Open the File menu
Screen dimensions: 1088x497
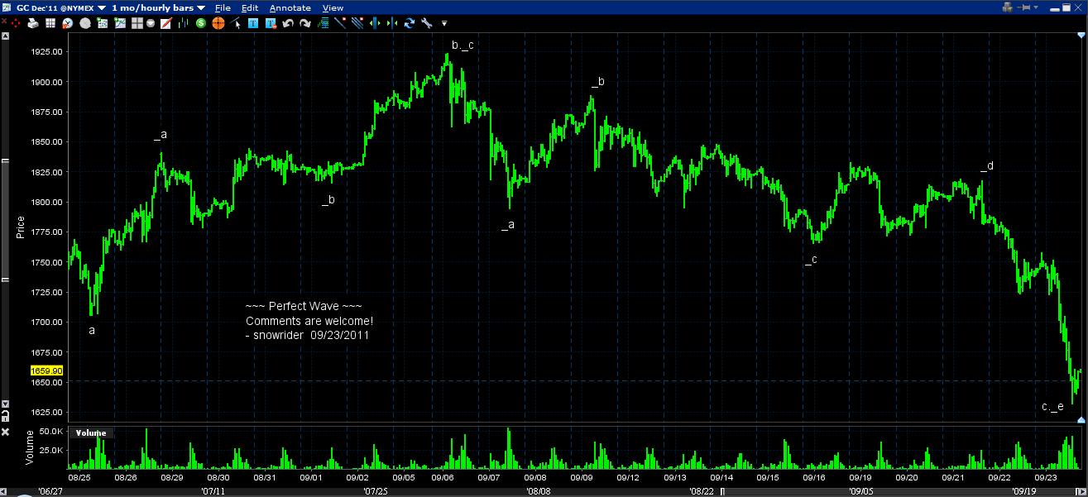pyautogui.click(x=223, y=7)
